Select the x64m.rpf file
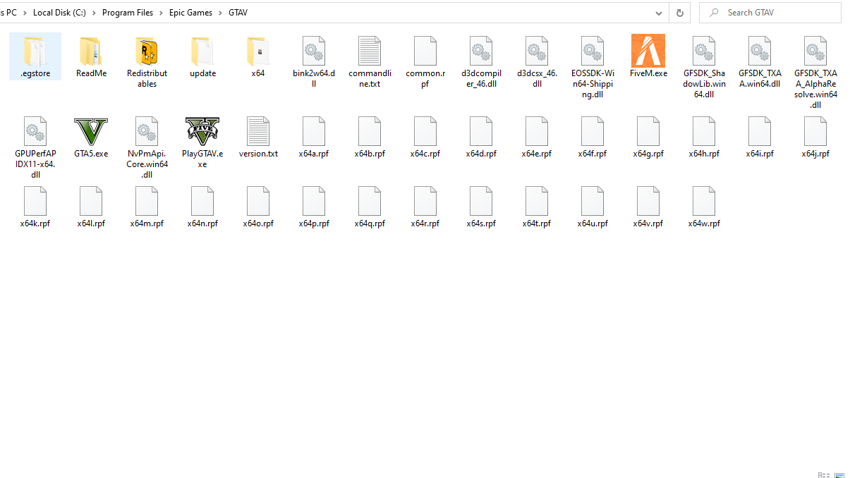The width and height of the screenshot is (850, 478). 147,207
